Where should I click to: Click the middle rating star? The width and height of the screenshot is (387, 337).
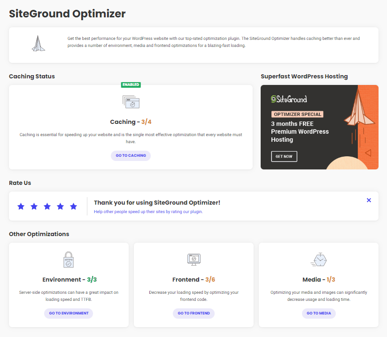tap(47, 206)
